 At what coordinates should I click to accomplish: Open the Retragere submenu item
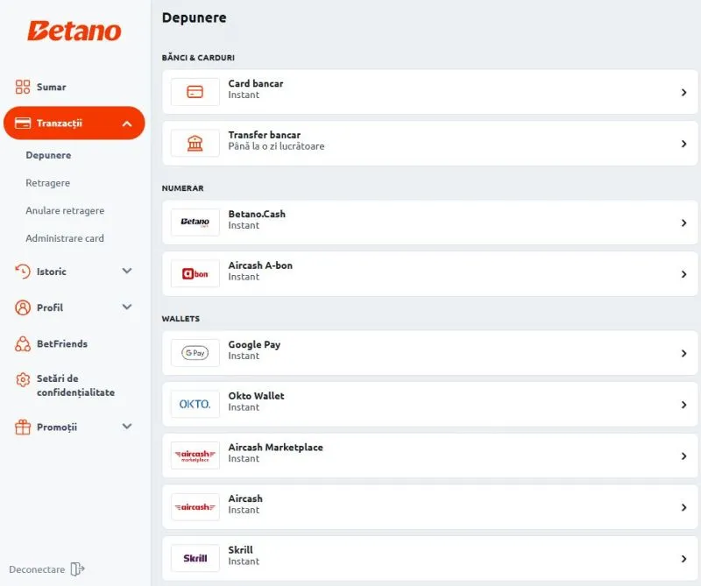pyautogui.click(x=48, y=183)
